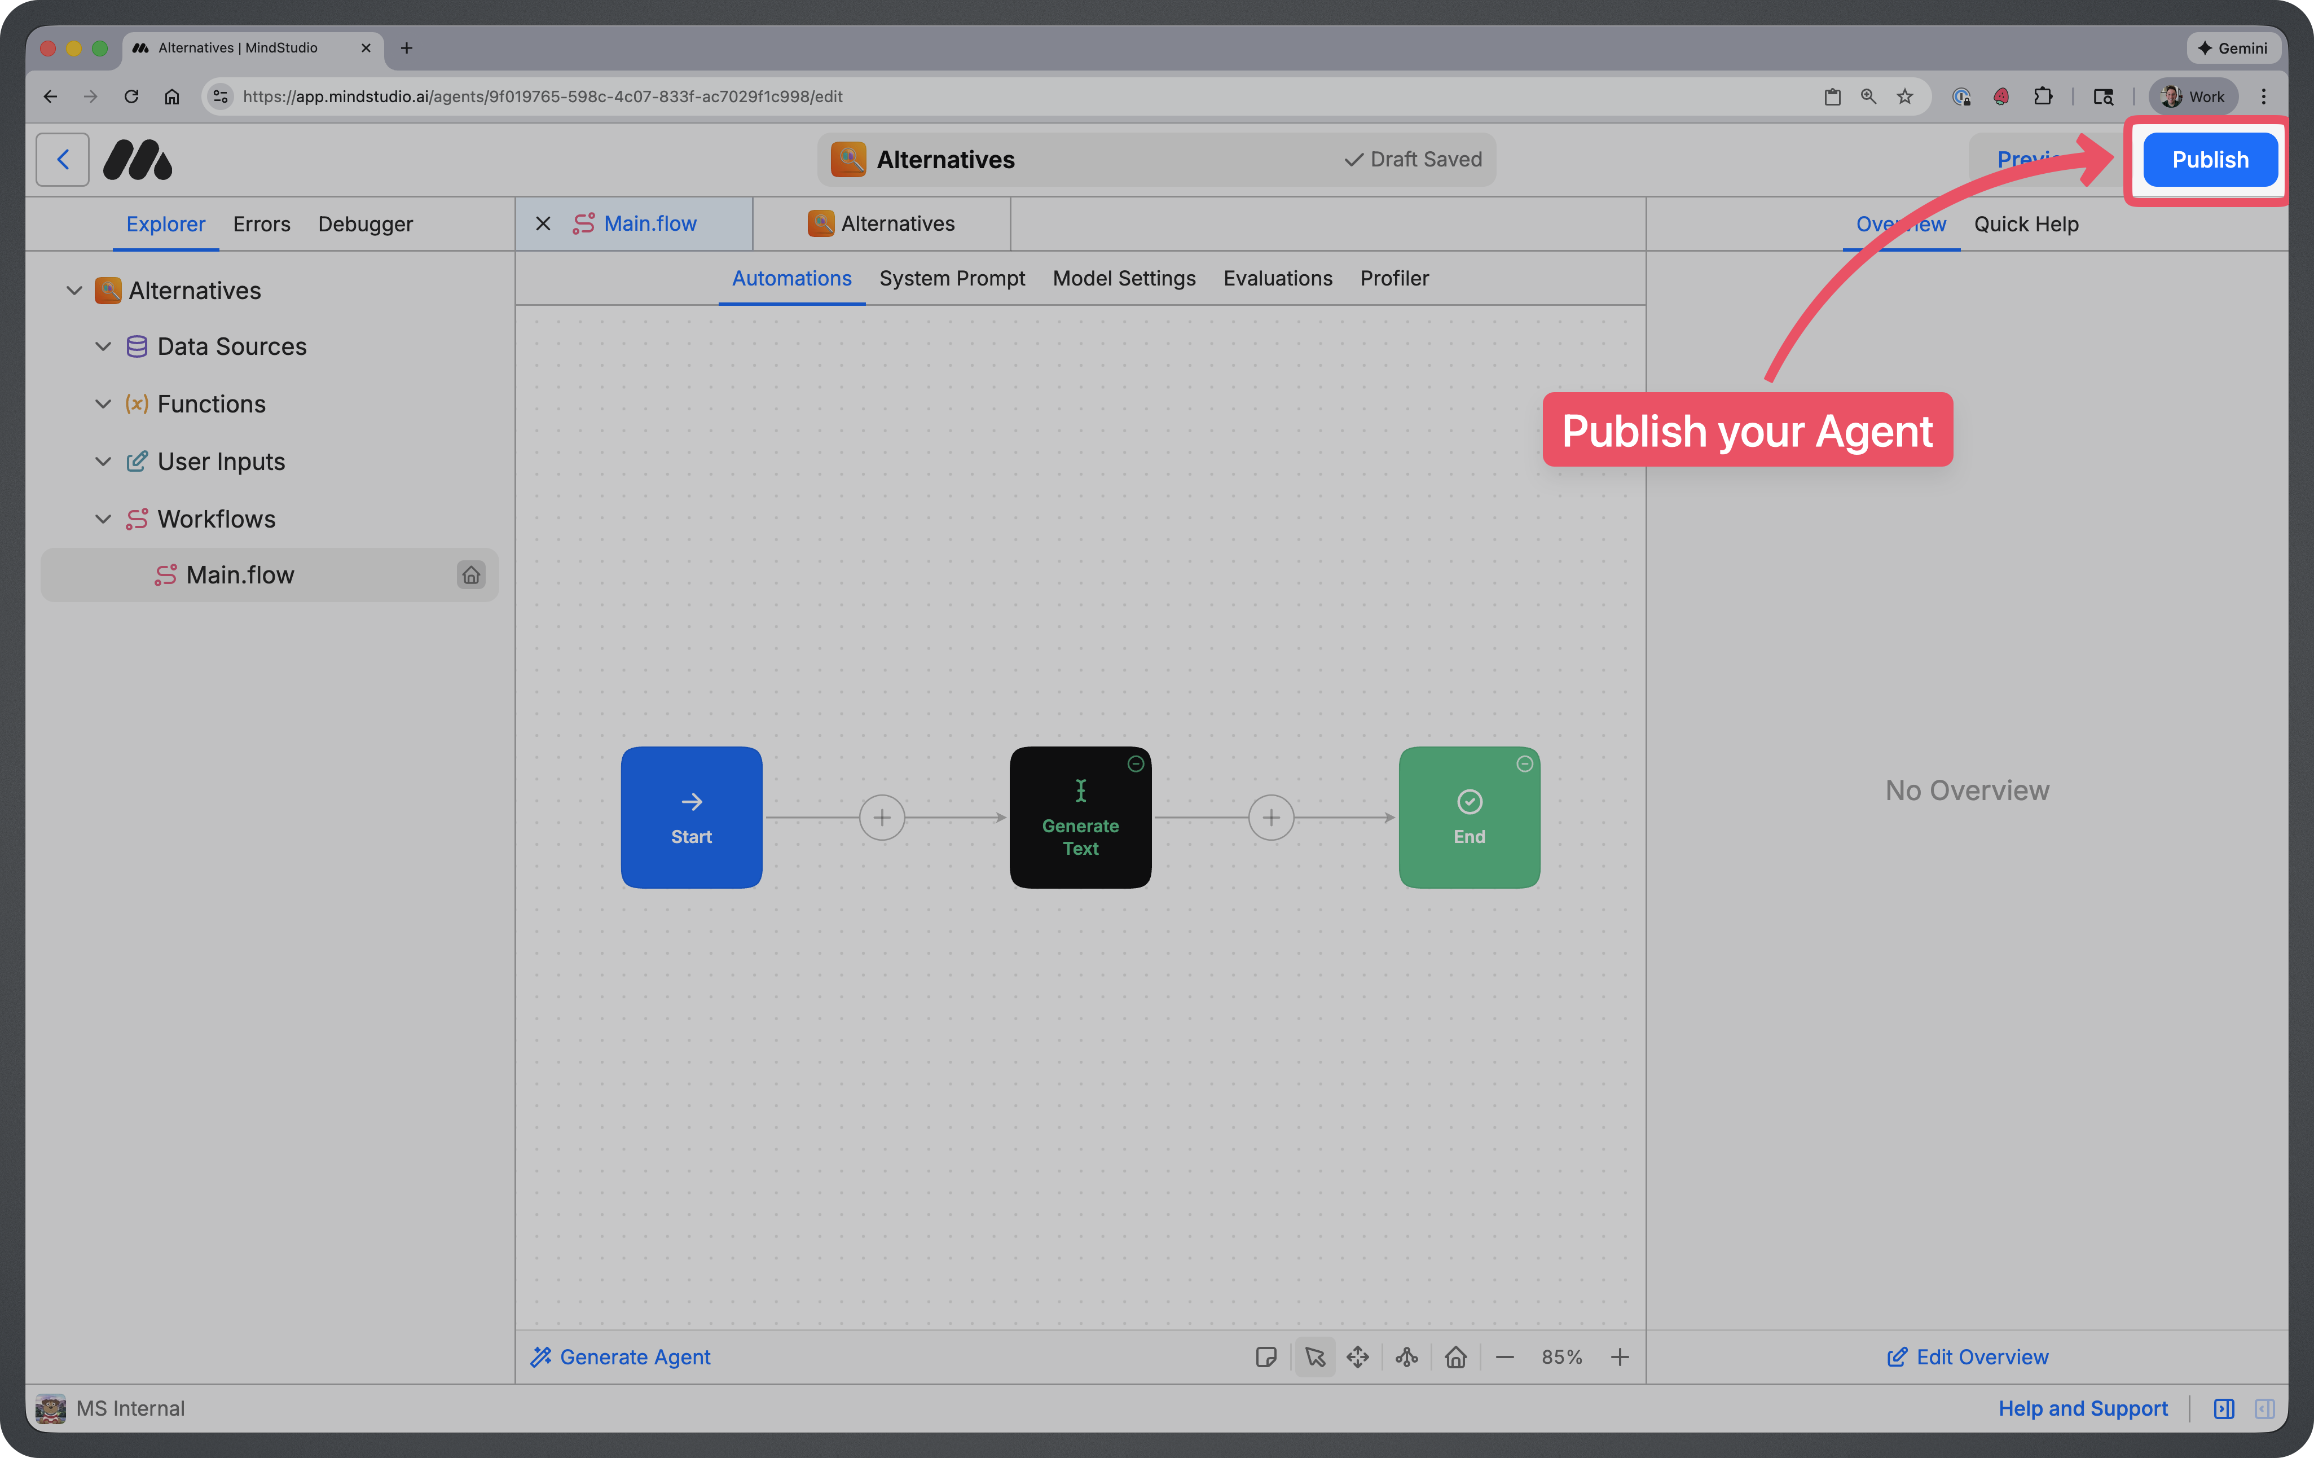
Task: Open the Debugger tab in the left panel
Action: (x=365, y=224)
